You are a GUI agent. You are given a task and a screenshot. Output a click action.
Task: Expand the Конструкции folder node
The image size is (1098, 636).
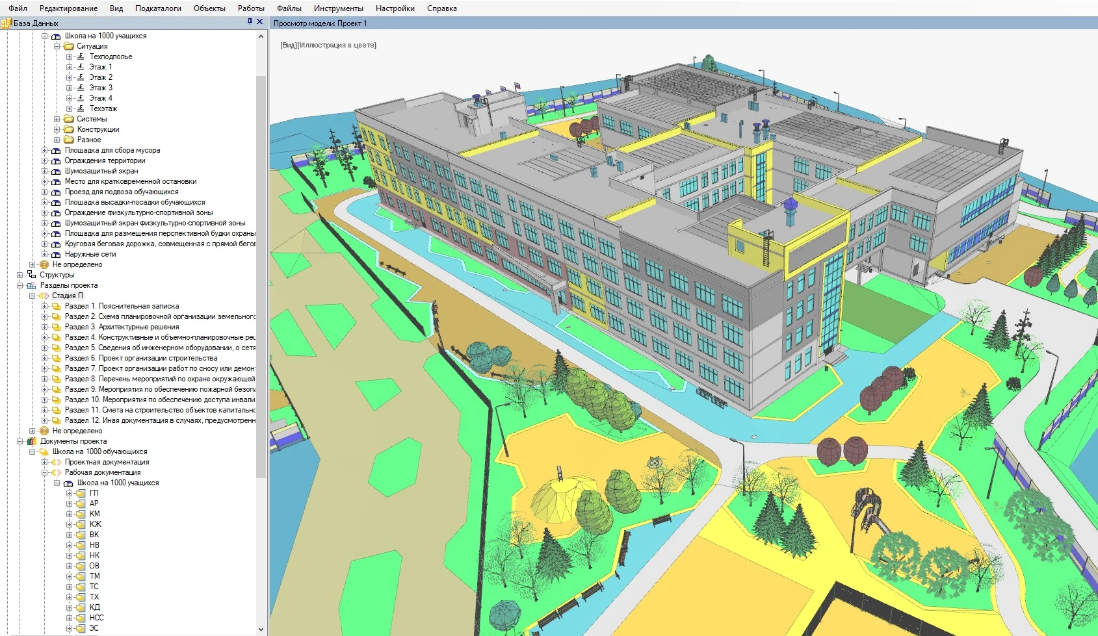(57, 129)
